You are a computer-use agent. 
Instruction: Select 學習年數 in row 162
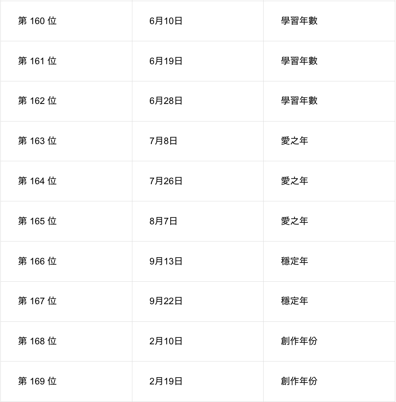pos(299,101)
